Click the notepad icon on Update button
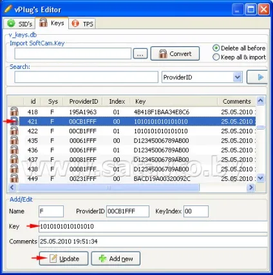This screenshot has height=275, width=273. click(x=53, y=258)
